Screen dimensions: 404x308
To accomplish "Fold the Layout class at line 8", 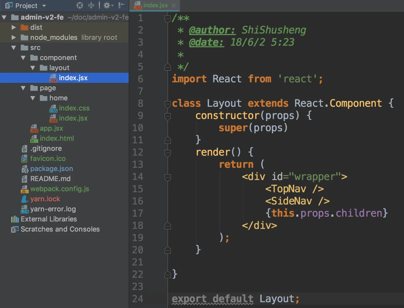I will pos(168,104).
